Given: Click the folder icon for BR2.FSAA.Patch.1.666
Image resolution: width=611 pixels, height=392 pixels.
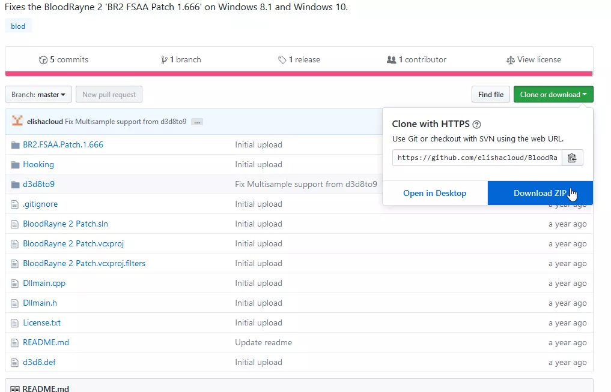Looking at the screenshot, I should (x=15, y=145).
